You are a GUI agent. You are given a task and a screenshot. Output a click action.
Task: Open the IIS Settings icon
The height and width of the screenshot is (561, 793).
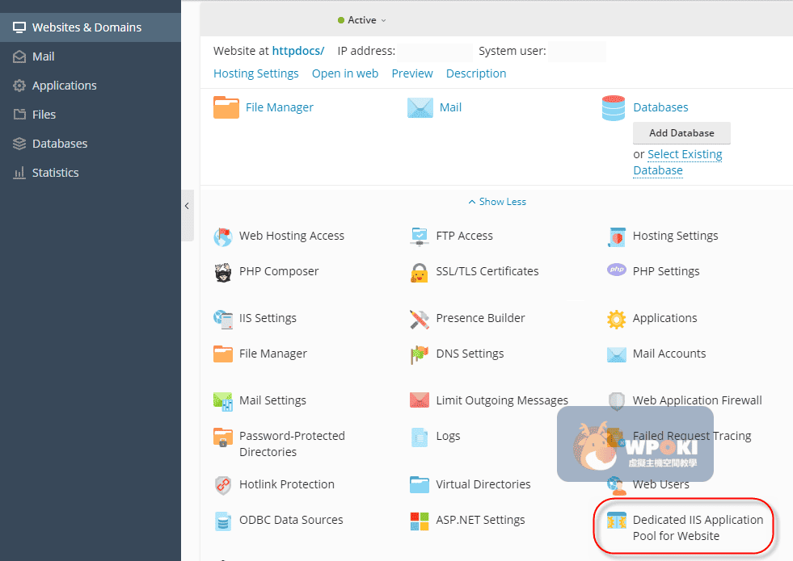tap(223, 319)
